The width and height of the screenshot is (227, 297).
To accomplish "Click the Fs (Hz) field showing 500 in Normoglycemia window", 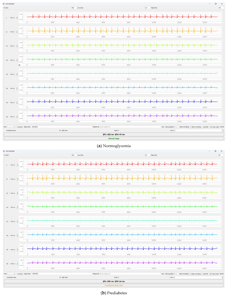I will pos(74,8).
